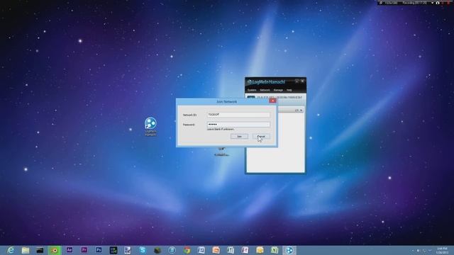
Task: Open the taskbar icon left of Skype
Action: click(x=128, y=250)
